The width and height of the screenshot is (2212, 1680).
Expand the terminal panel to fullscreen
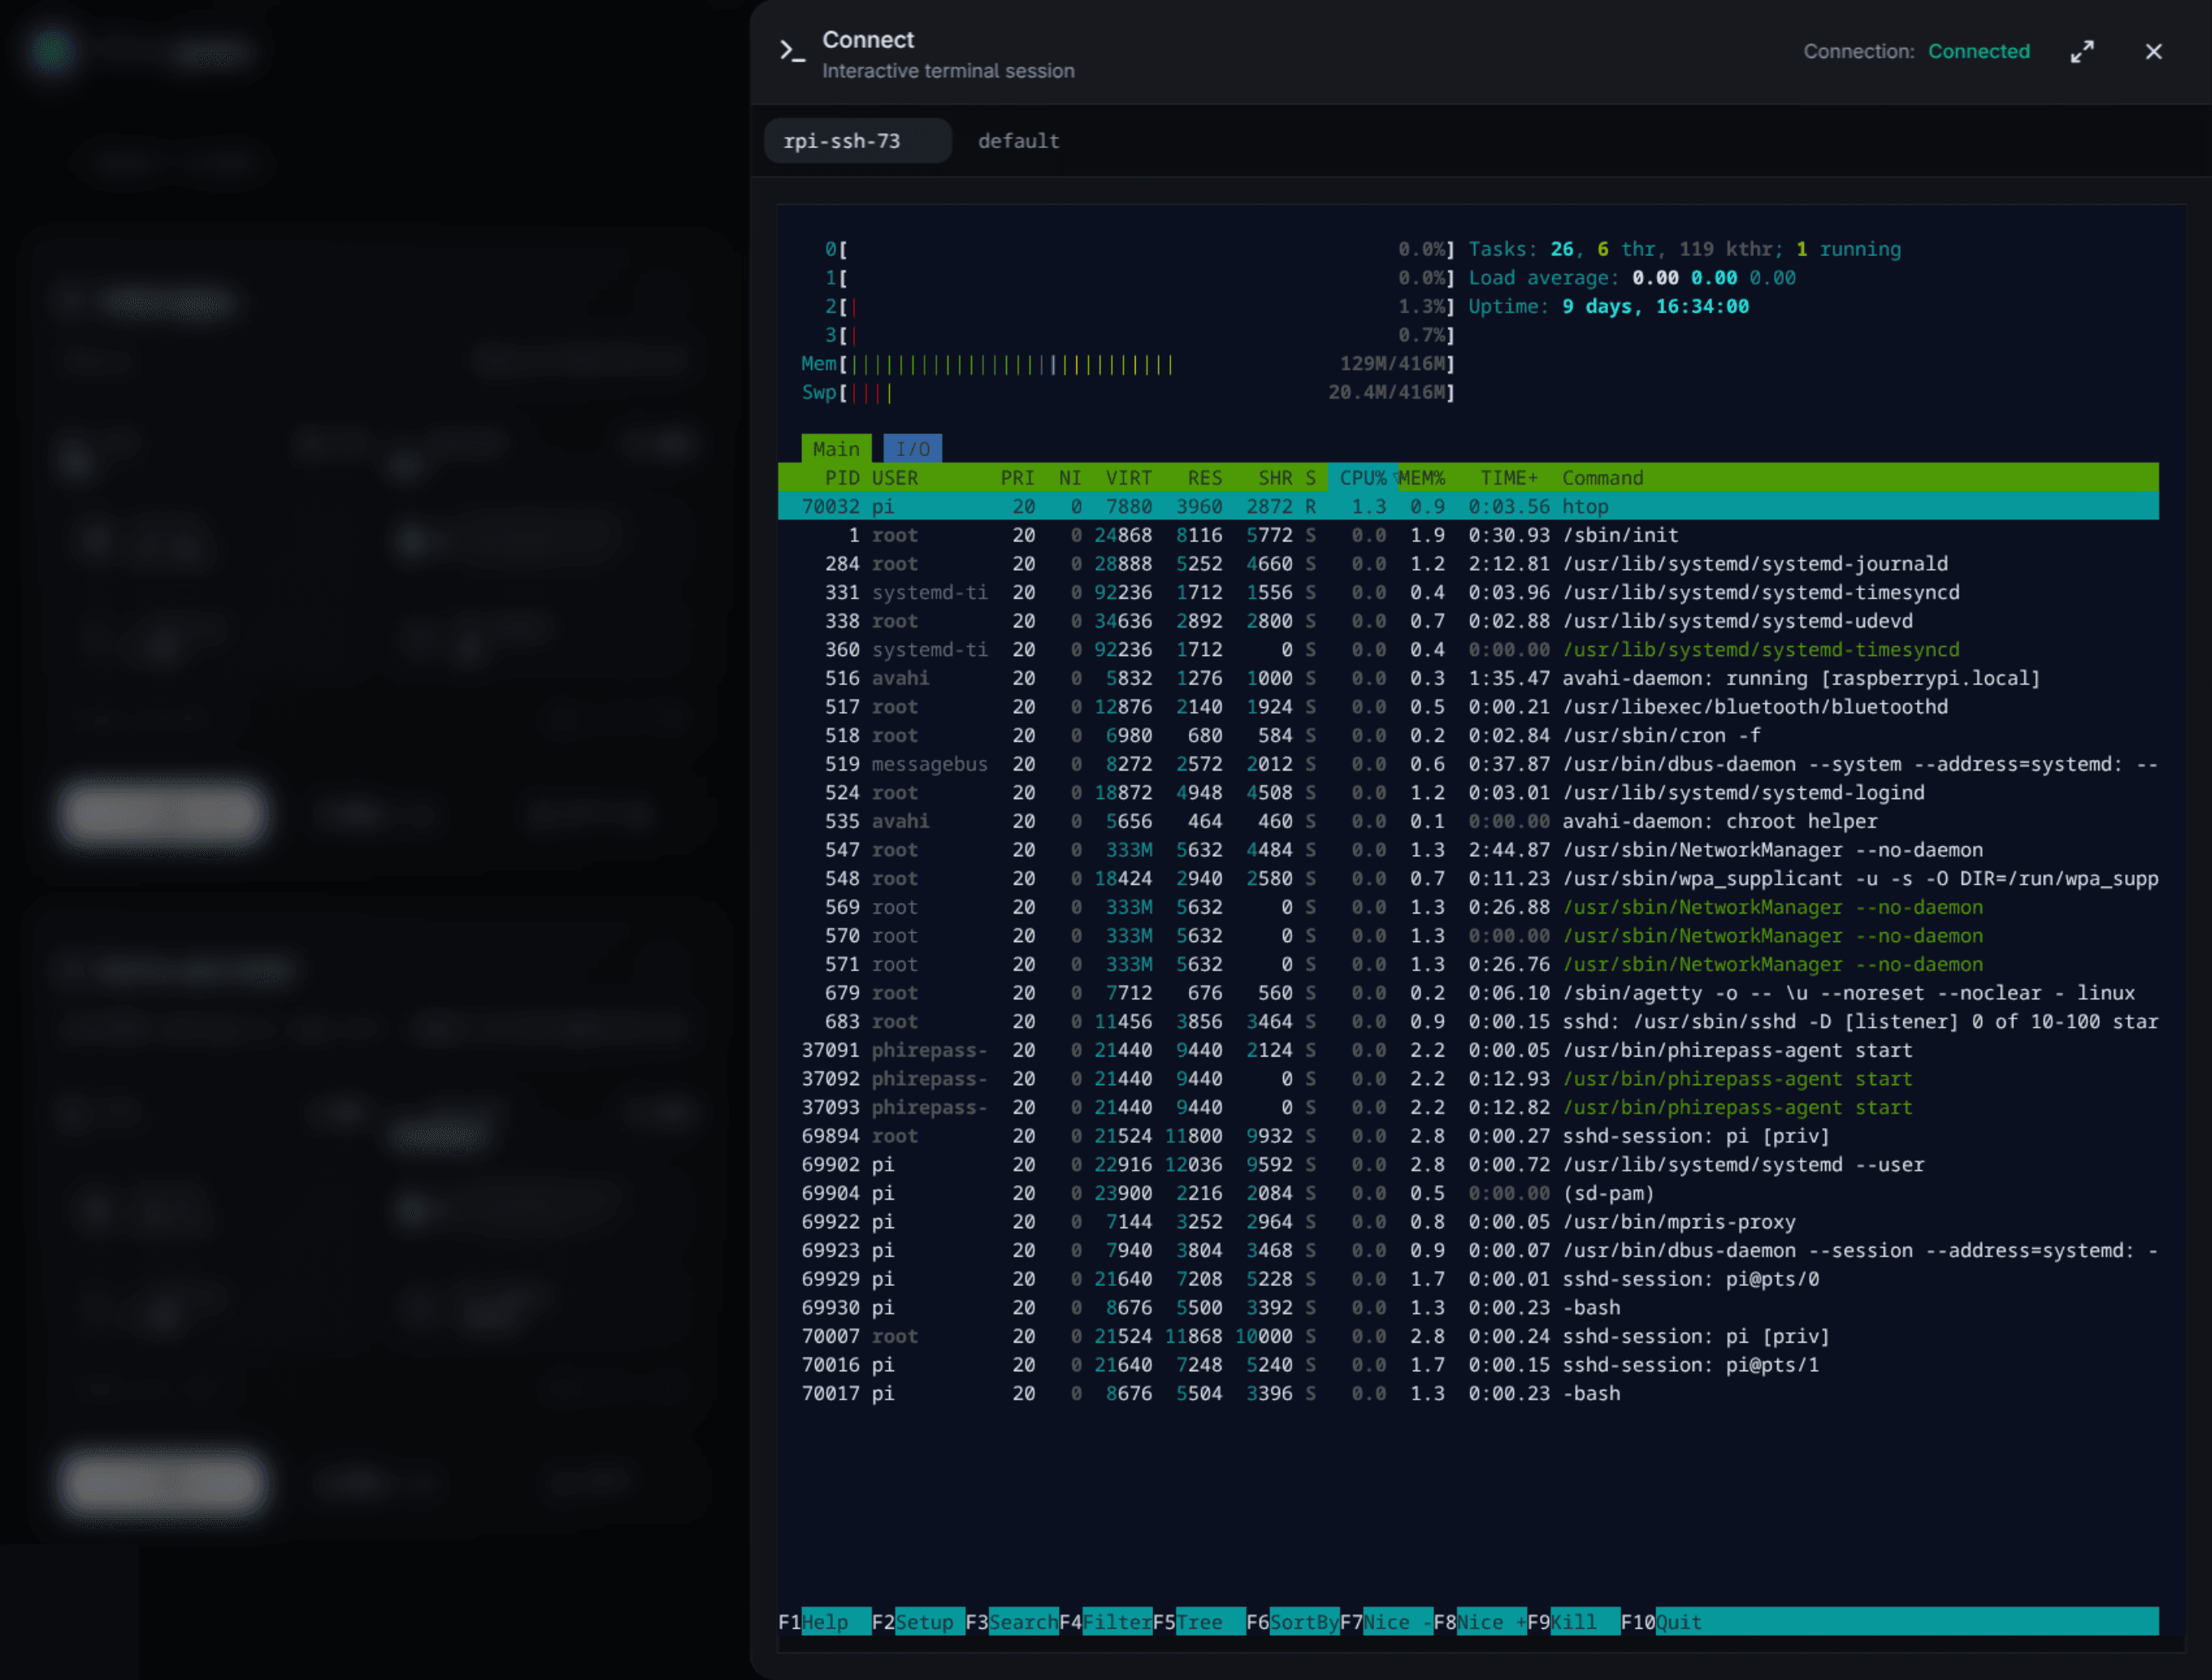point(2082,52)
